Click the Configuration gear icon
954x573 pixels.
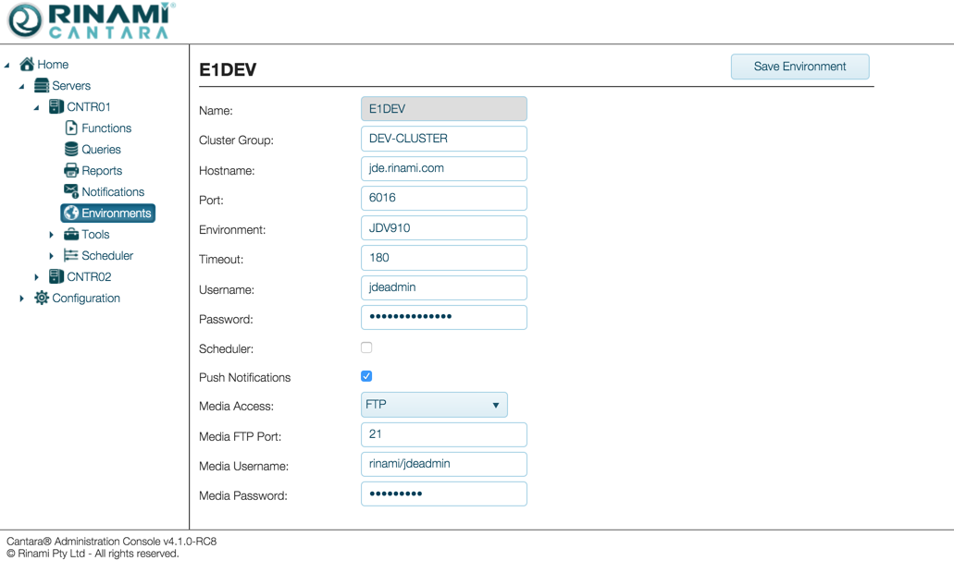42,299
